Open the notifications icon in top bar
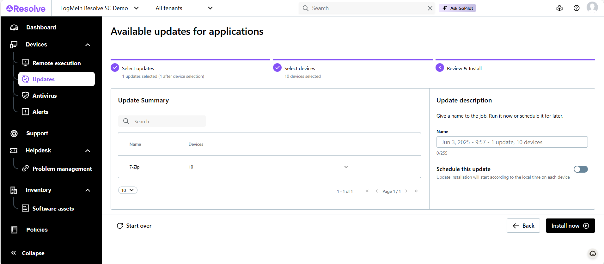 tap(559, 8)
